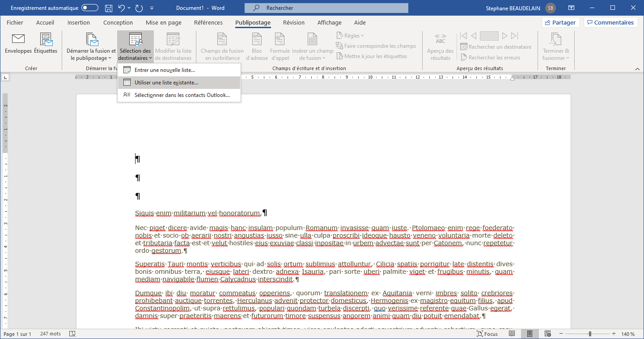644x339 pixels.
Task: Click the Partager button
Action: 560,23
